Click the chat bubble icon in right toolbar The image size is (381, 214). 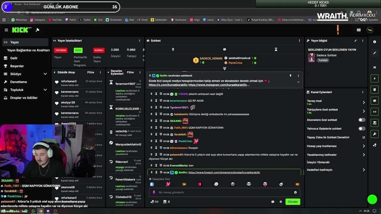(374, 101)
